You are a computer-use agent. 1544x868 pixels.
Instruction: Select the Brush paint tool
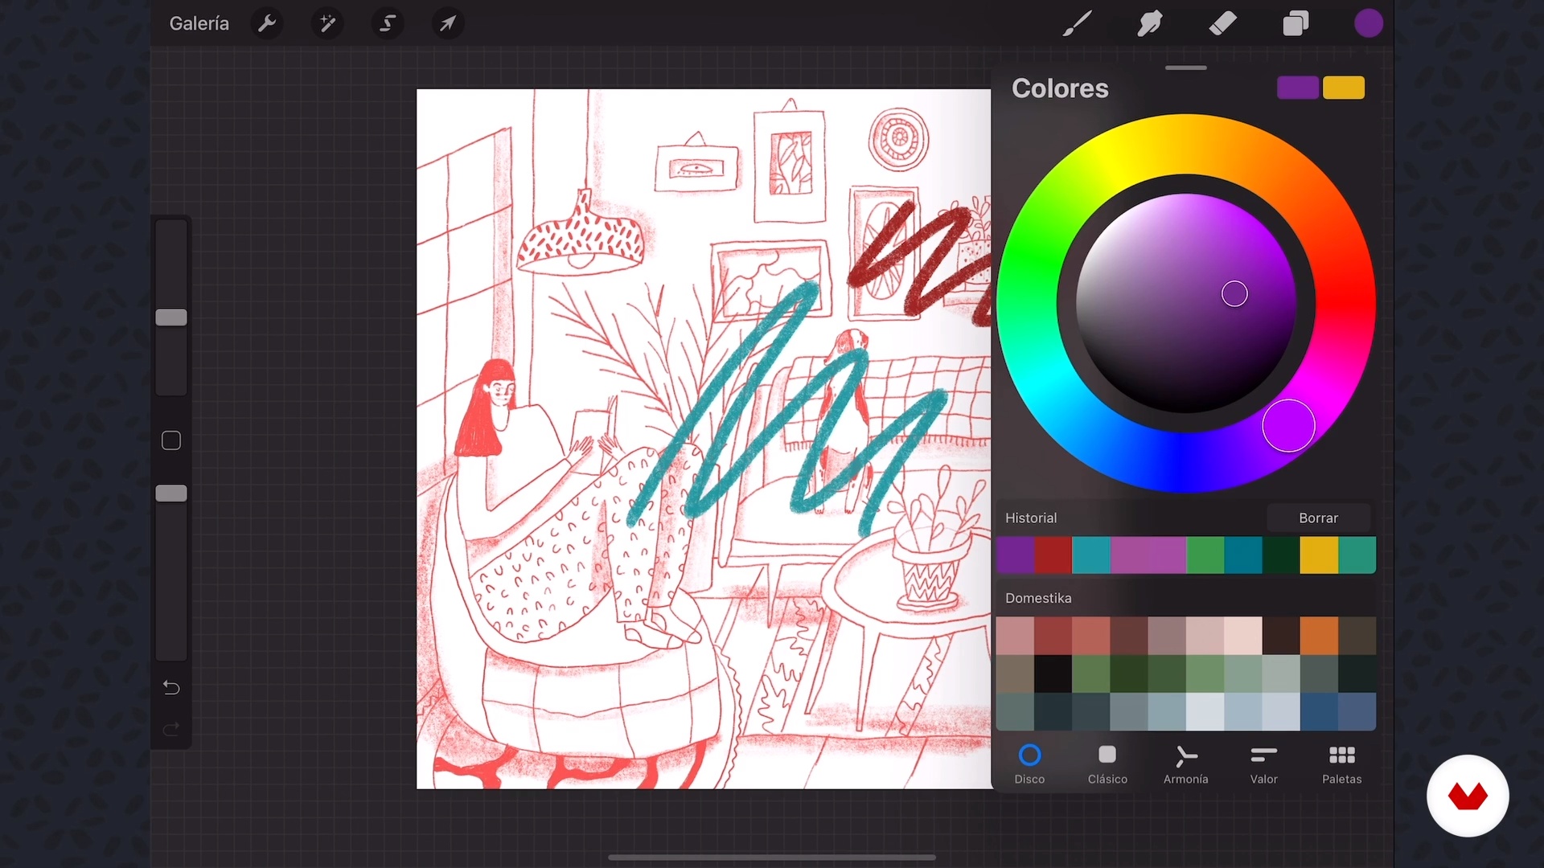(1077, 23)
